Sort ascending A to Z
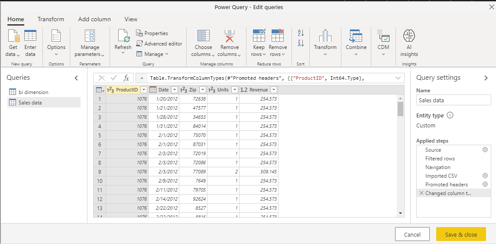The image size is (496, 244). pyautogui.click(x=301, y=33)
